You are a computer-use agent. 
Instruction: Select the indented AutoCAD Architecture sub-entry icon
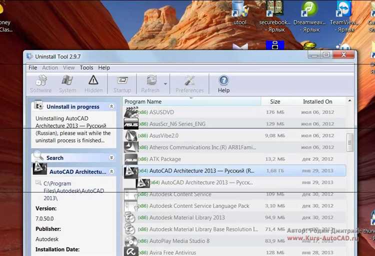coord(143,183)
